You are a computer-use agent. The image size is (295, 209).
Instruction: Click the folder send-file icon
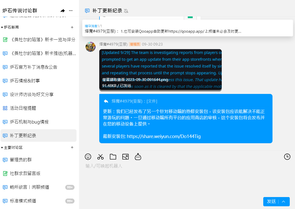click(x=113, y=157)
